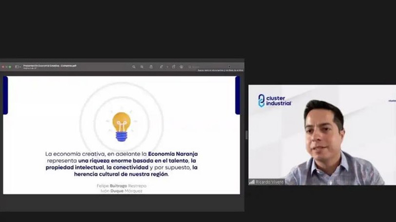Click the cluster industrial logo

275,101
